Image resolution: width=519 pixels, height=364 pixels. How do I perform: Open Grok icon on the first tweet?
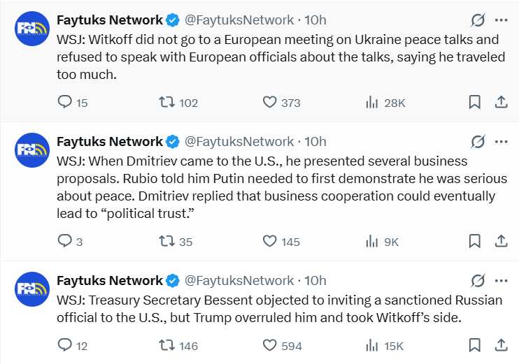pyautogui.click(x=478, y=20)
